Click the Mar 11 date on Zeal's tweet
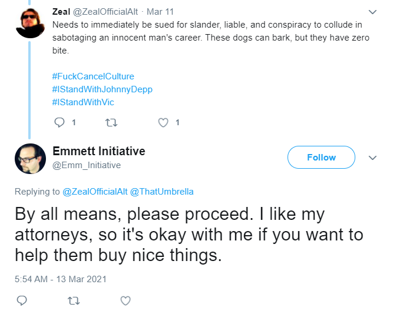The width and height of the screenshot is (393, 311). click(x=160, y=12)
